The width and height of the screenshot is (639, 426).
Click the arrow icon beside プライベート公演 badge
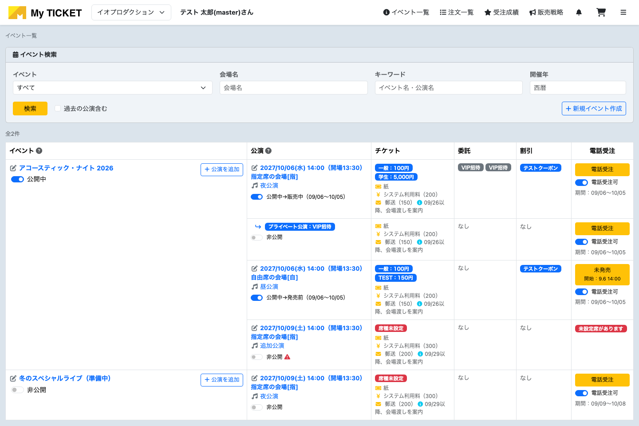click(x=258, y=227)
